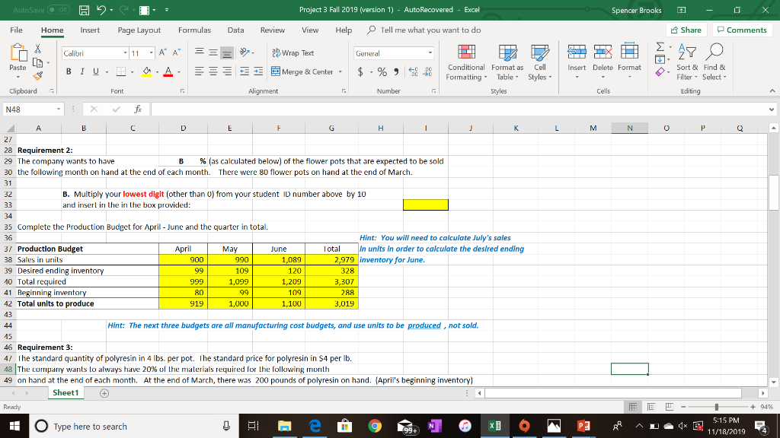
Task: Toggle Italic formatting
Action: [x=82, y=71]
